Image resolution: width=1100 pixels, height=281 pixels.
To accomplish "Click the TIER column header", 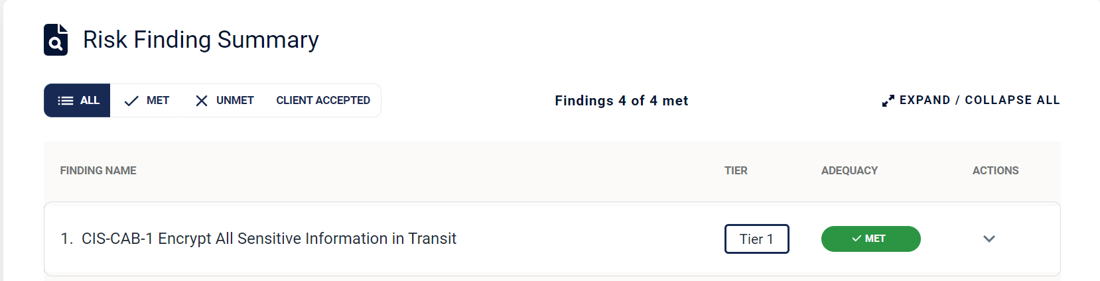I will pos(736,171).
